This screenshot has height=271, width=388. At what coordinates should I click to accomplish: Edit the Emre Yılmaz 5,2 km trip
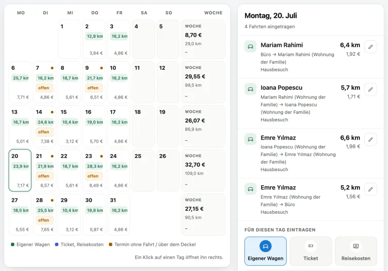pyautogui.click(x=371, y=189)
